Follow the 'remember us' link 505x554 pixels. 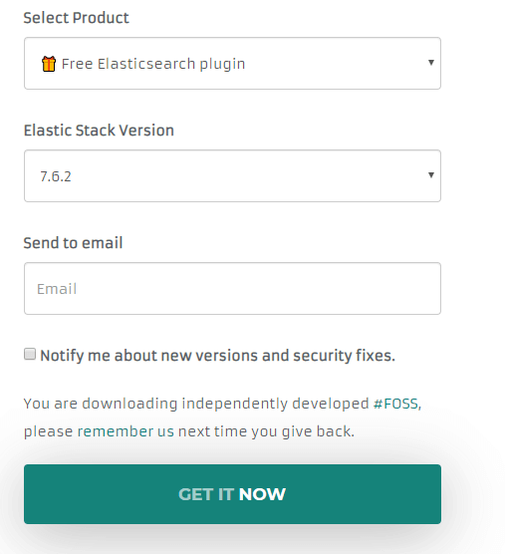click(x=126, y=431)
